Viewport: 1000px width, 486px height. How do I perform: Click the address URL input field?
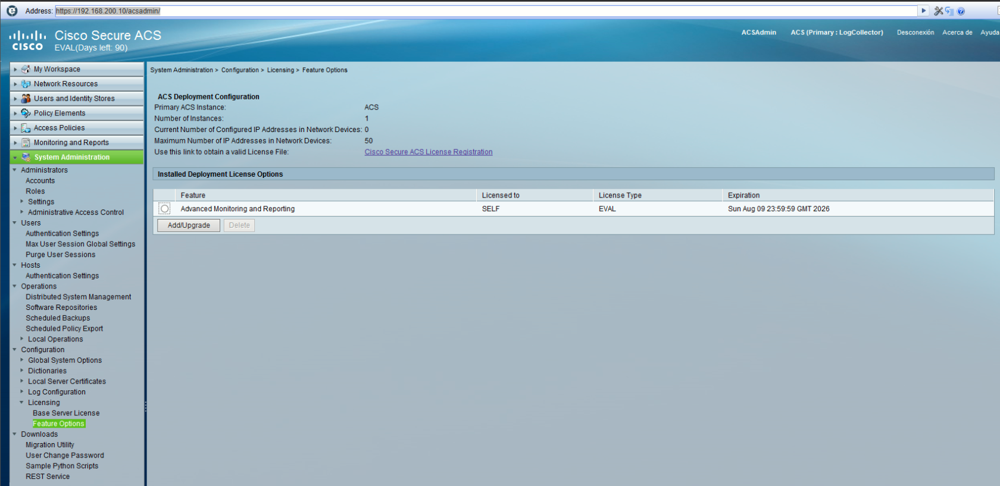click(x=486, y=11)
